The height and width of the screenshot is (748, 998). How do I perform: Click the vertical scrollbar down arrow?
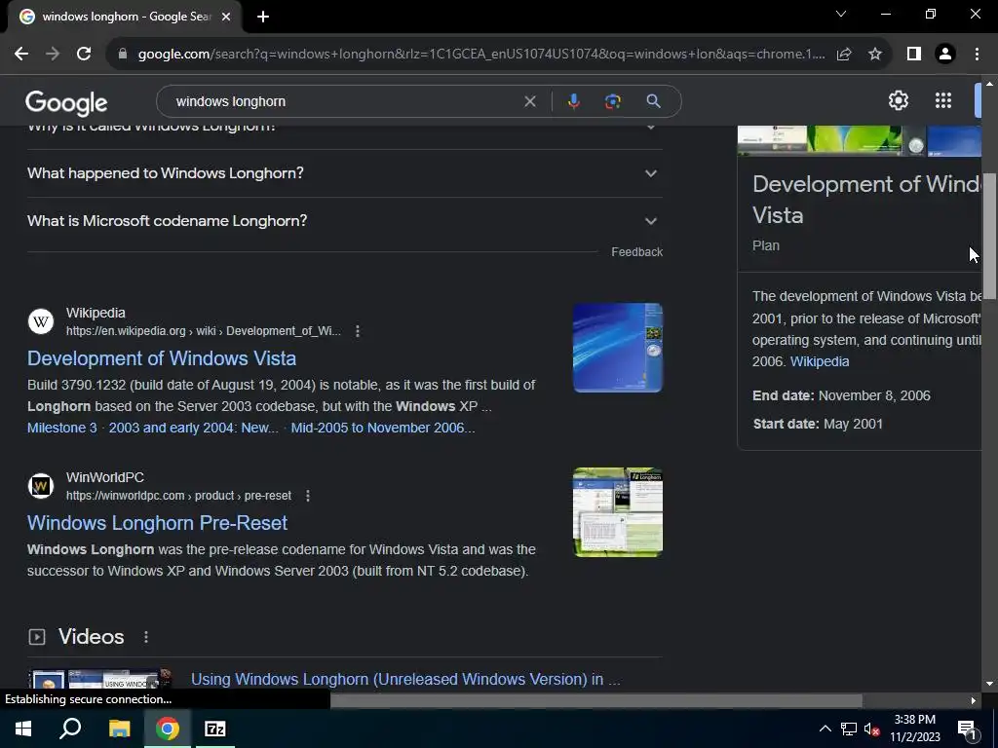989,684
